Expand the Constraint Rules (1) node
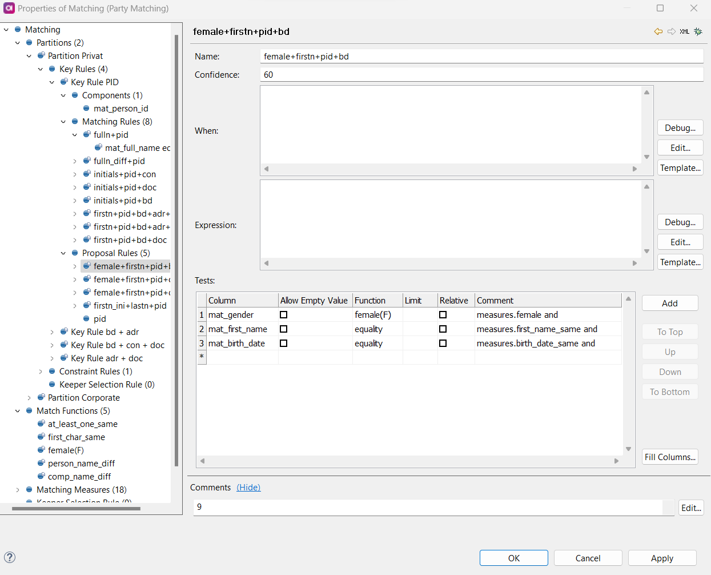 [x=41, y=371]
